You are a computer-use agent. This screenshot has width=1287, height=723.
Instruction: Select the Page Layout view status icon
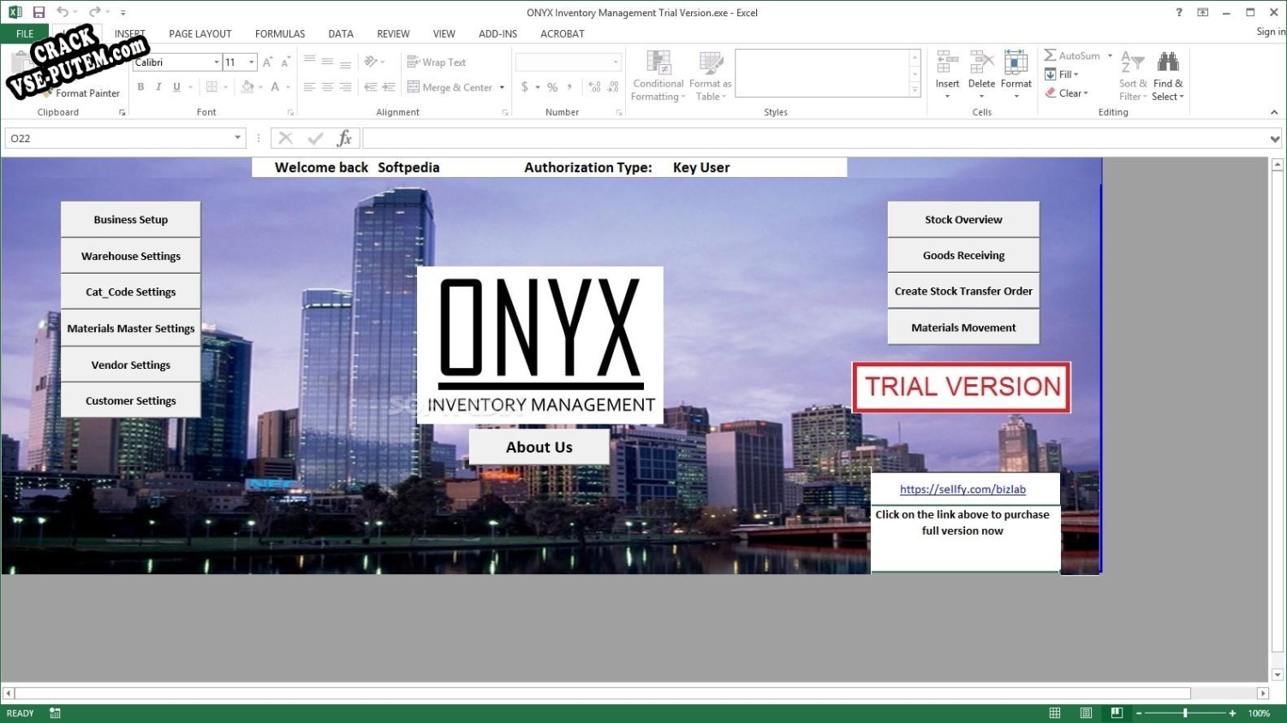coord(1086,714)
